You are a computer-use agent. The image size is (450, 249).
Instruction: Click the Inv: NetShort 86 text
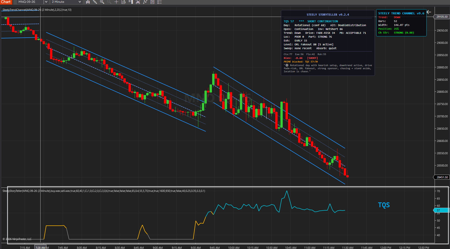(x=330, y=29)
